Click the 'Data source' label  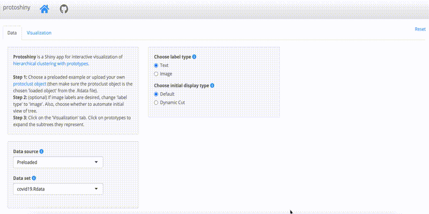click(26, 151)
